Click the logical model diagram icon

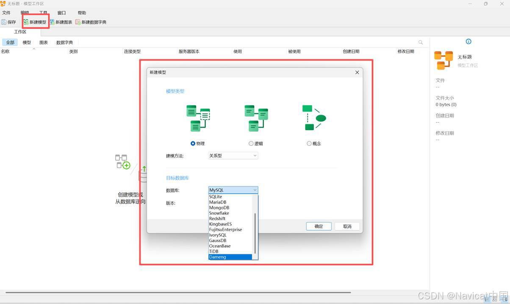(256, 118)
